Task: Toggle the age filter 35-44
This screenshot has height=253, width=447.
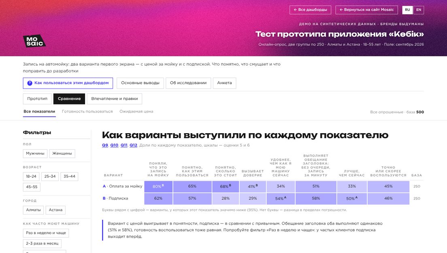Action: (x=69, y=176)
